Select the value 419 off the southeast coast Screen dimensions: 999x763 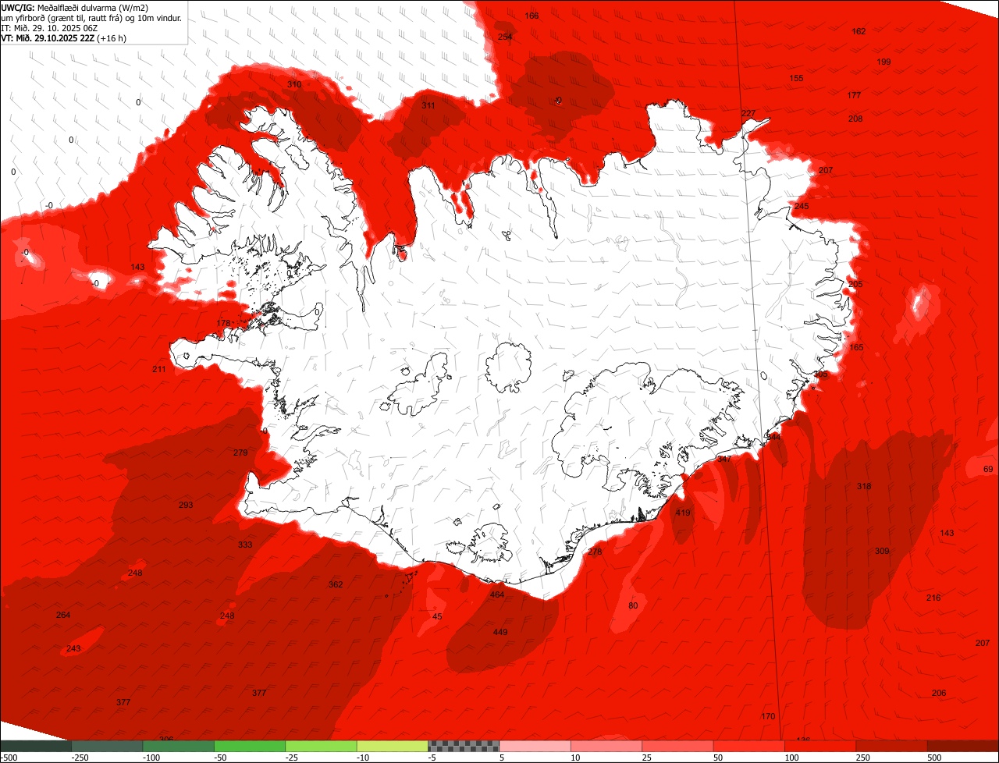(683, 513)
